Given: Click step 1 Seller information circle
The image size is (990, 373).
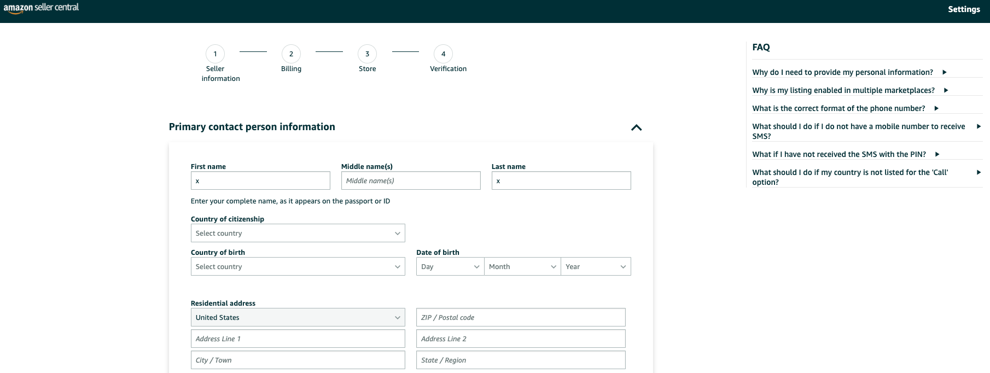Looking at the screenshot, I should (x=215, y=54).
